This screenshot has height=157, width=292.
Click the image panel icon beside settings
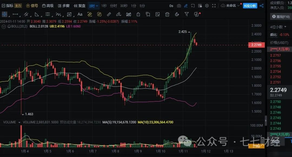coord(200,6)
